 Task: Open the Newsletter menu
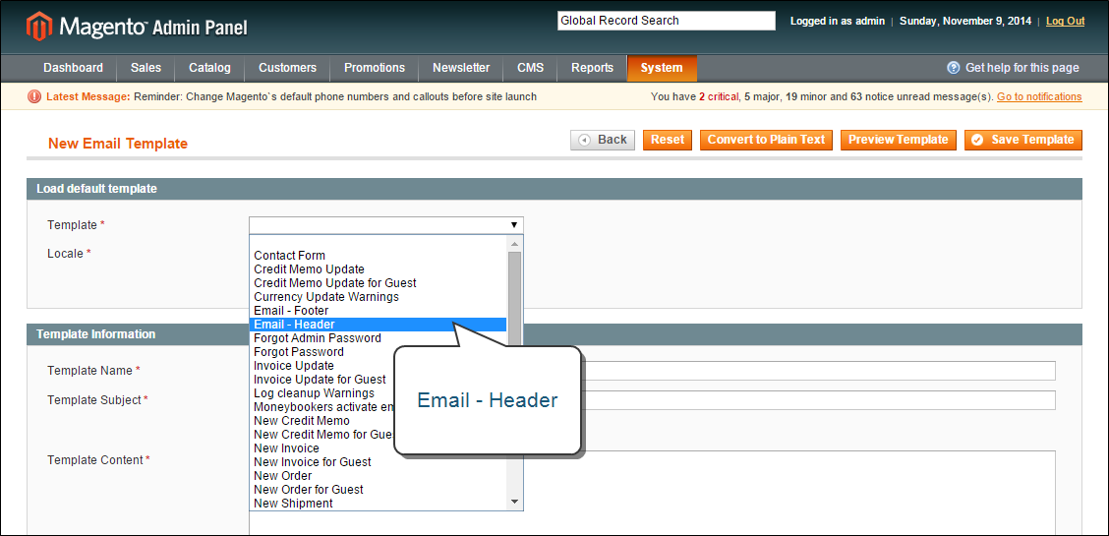[461, 68]
